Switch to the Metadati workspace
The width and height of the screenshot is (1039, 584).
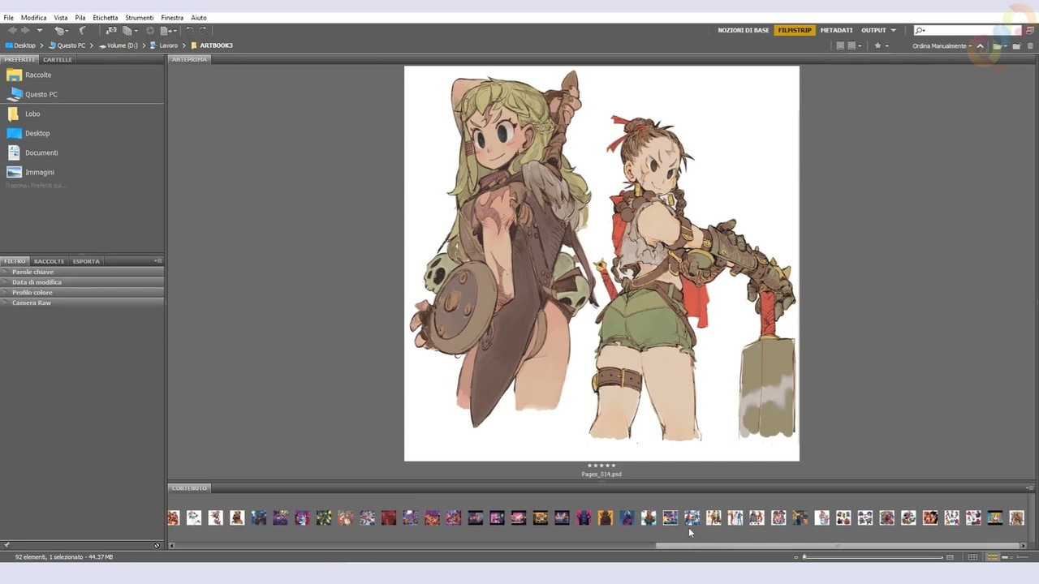point(836,30)
